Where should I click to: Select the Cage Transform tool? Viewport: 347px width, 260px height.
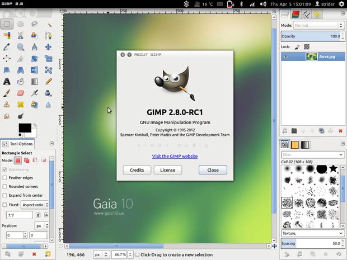point(49,70)
